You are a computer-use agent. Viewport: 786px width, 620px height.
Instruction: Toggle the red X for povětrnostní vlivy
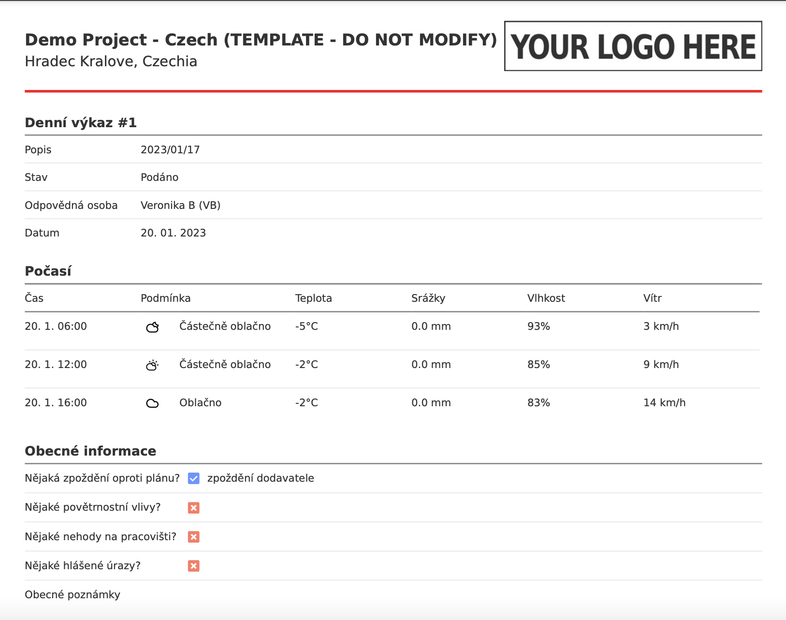click(x=194, y=507)
